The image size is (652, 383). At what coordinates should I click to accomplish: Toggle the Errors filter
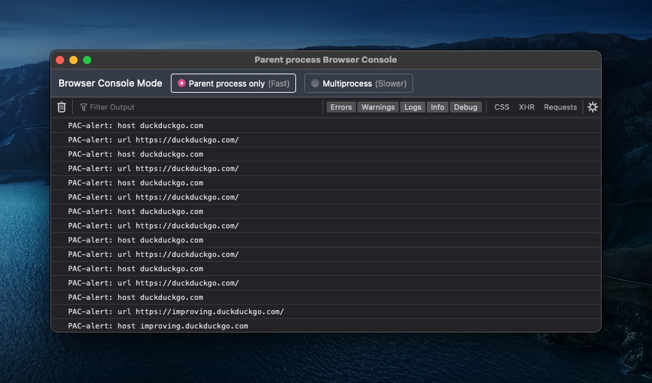click(341, 107)
